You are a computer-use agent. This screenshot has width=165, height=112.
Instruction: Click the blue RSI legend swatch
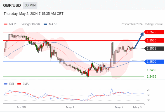[x=6, y=84]
